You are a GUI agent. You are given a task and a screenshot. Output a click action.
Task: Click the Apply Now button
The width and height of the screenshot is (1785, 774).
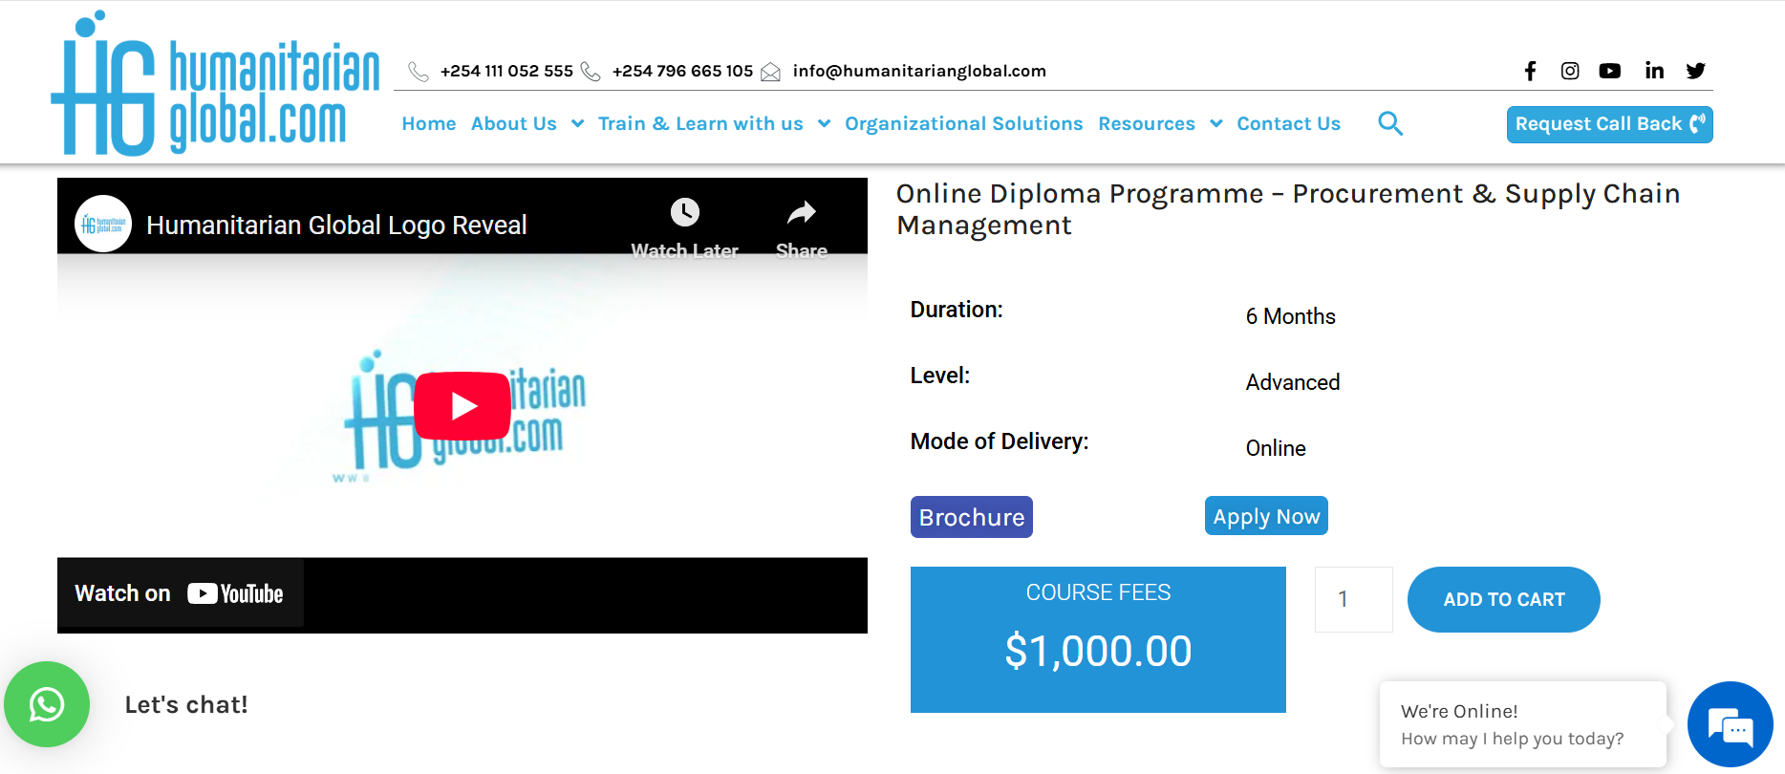click(x=1266, y=516)
